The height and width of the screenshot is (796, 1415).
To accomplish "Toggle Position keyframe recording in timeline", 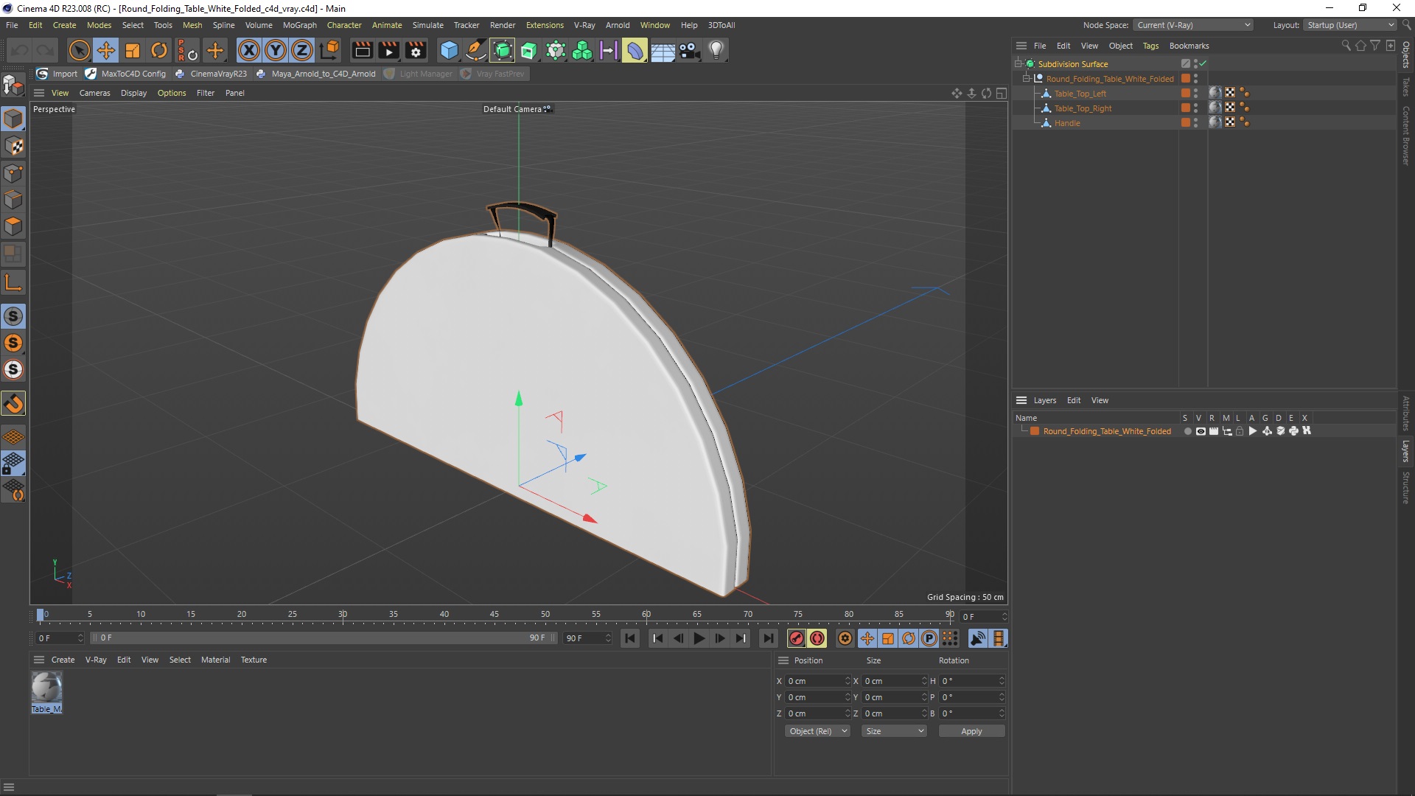I will point(867,638).
